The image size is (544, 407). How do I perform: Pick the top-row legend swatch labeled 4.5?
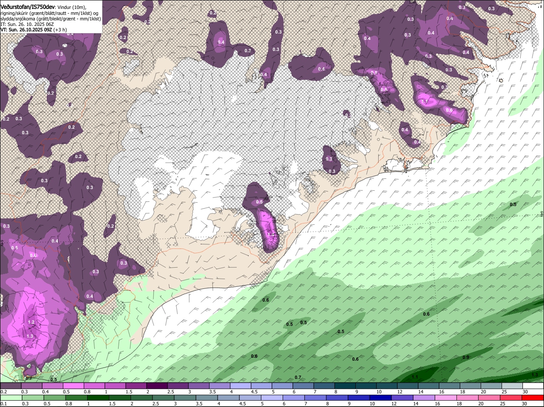(261, 386)
